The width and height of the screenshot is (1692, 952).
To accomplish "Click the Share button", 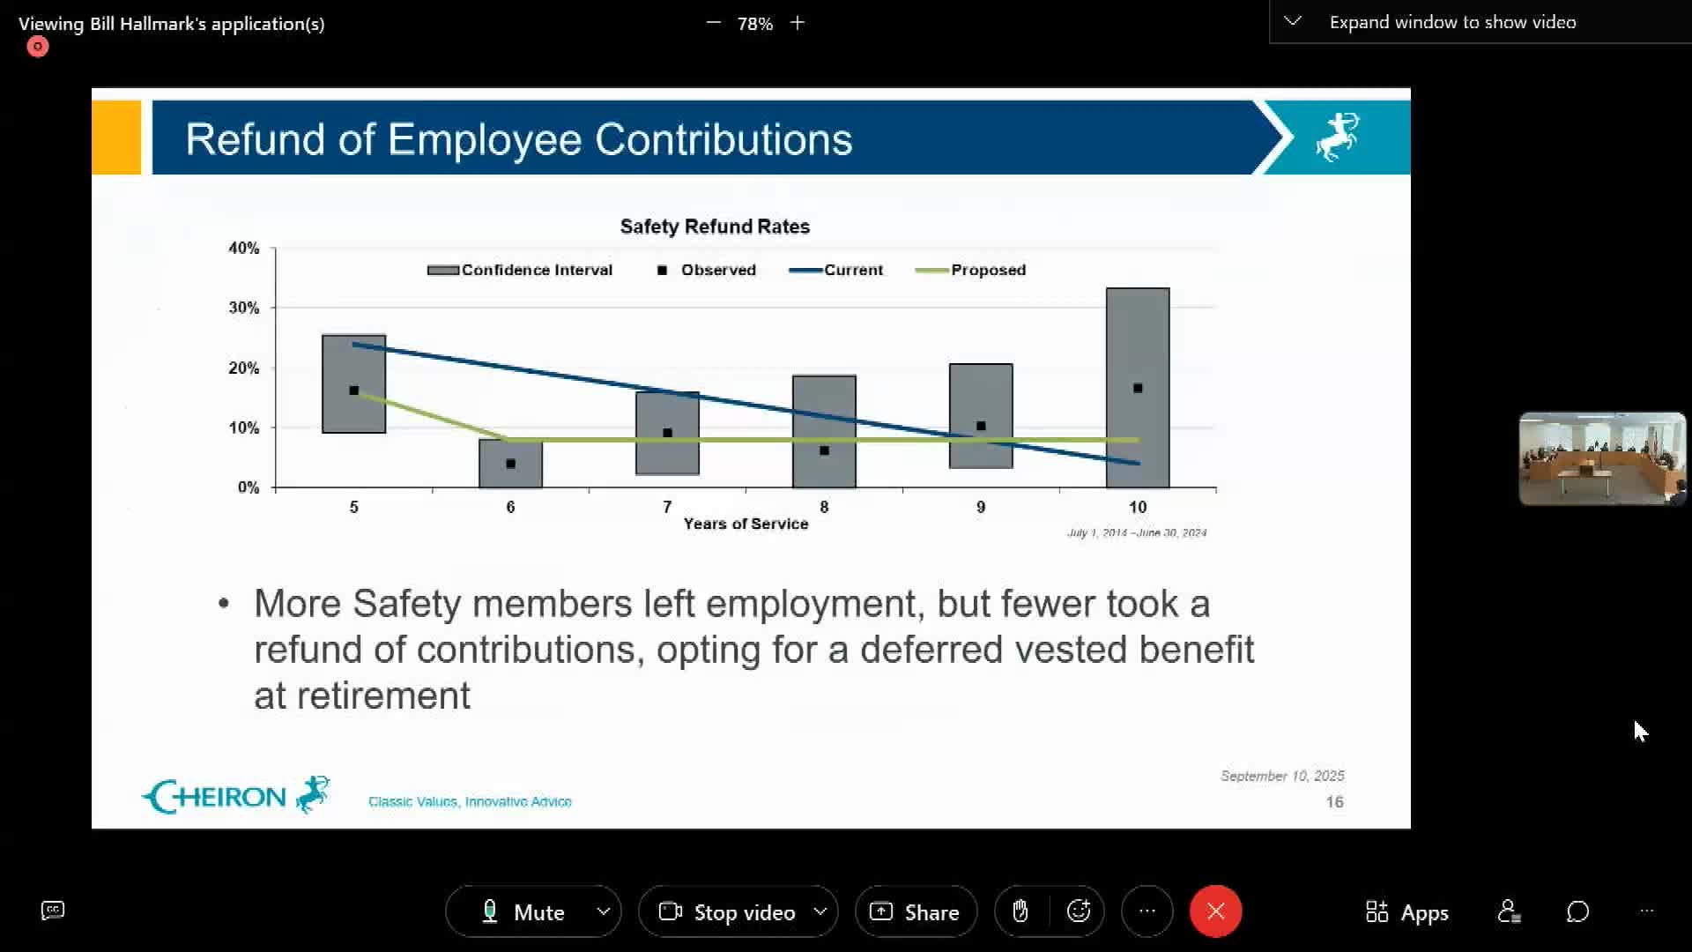I will click(x=915, y=912).
